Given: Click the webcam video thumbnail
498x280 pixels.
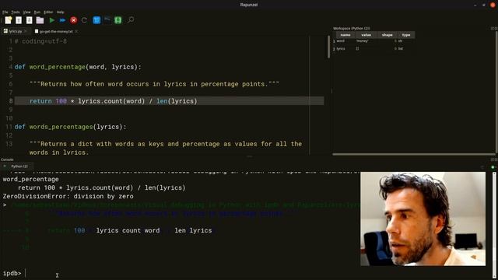Looking at the screenshot, I should click(423, 219).
